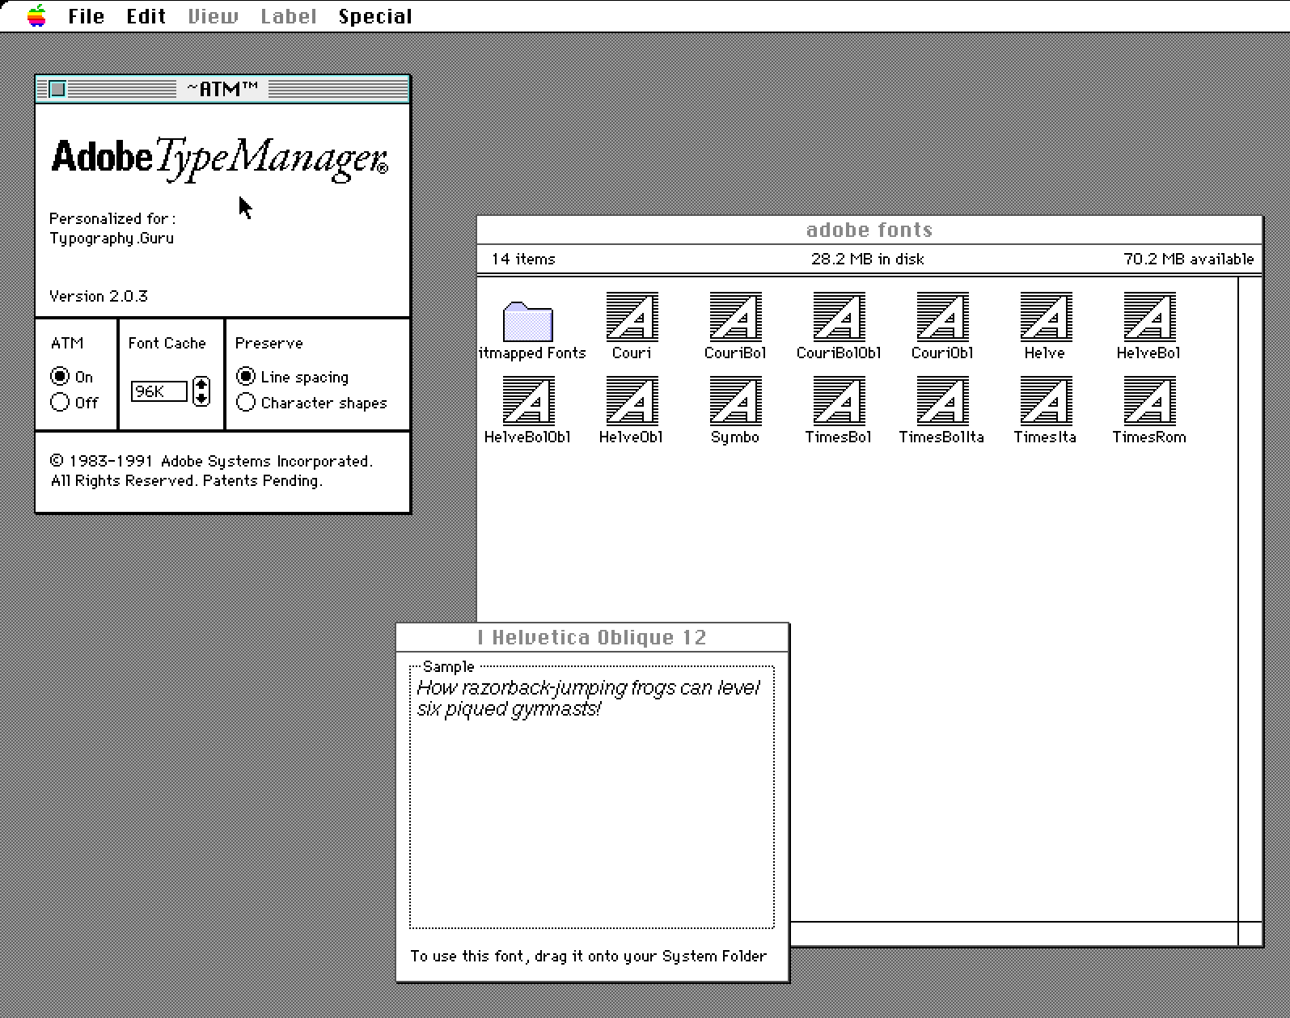Open the Edit menu
The width and height of the screenshot is (1290, 1018).
point(146,16)
